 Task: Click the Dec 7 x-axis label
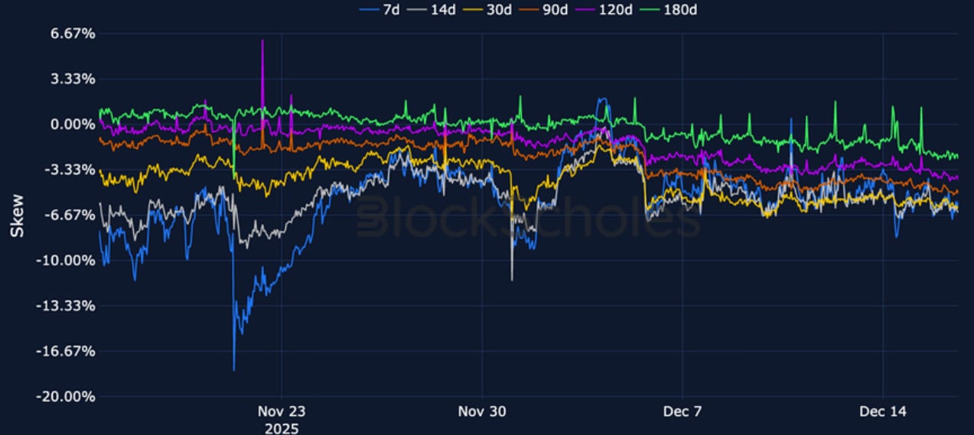682,411
